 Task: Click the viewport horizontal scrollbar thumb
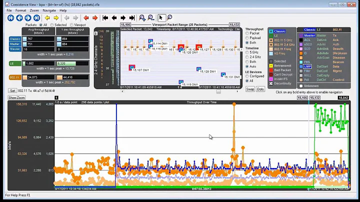pyautogui.click(x=218, y=91)
